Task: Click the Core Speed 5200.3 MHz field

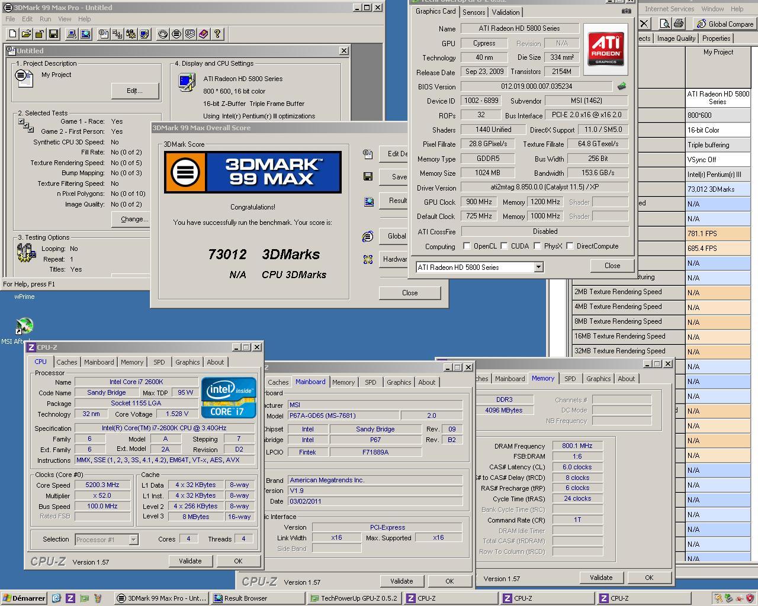Action: click(102, 485)
